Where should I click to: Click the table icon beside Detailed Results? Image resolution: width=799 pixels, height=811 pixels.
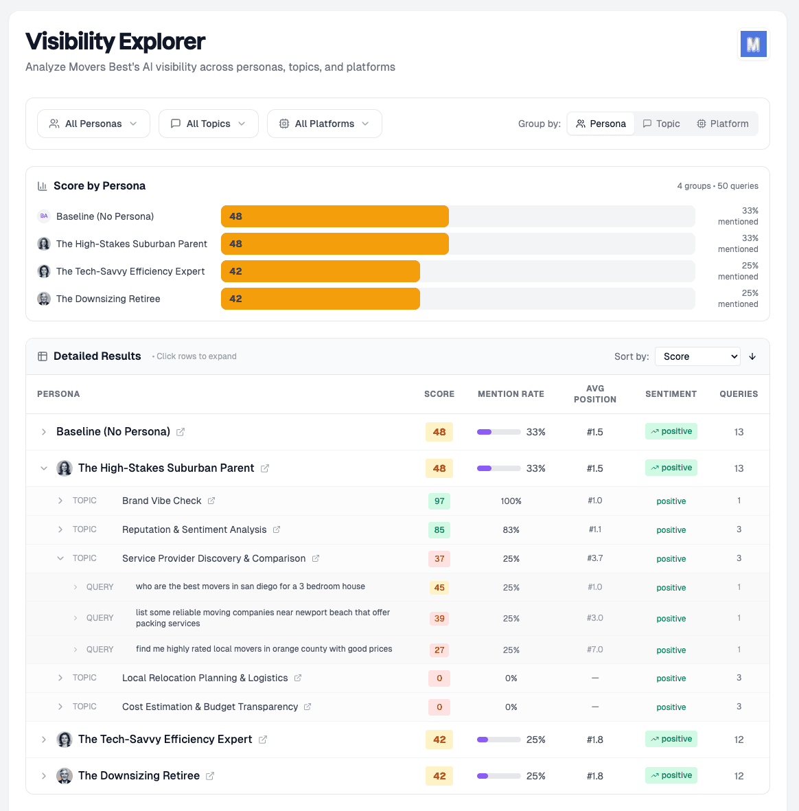43,356
